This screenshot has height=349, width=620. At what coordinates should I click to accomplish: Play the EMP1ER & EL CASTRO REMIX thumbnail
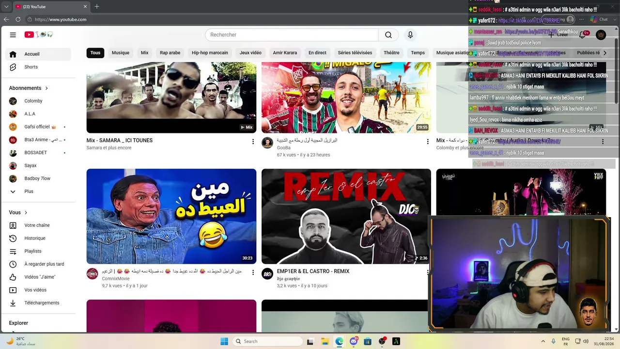pos(346,216)
